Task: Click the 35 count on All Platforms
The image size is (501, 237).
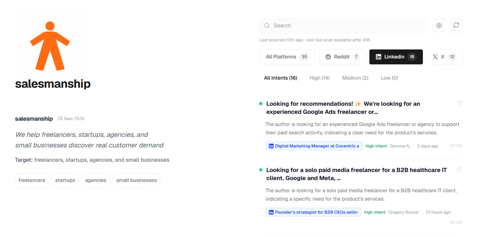Action: click(x=304, y=57)
